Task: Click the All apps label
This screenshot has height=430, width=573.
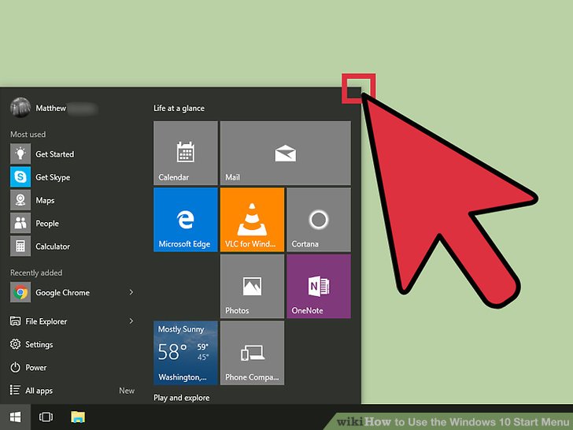Action: point(39,391)
